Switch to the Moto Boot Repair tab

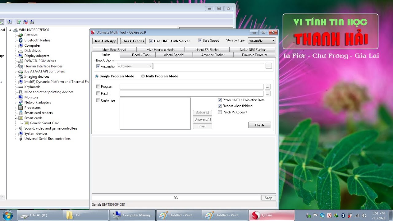pos(114,50)
